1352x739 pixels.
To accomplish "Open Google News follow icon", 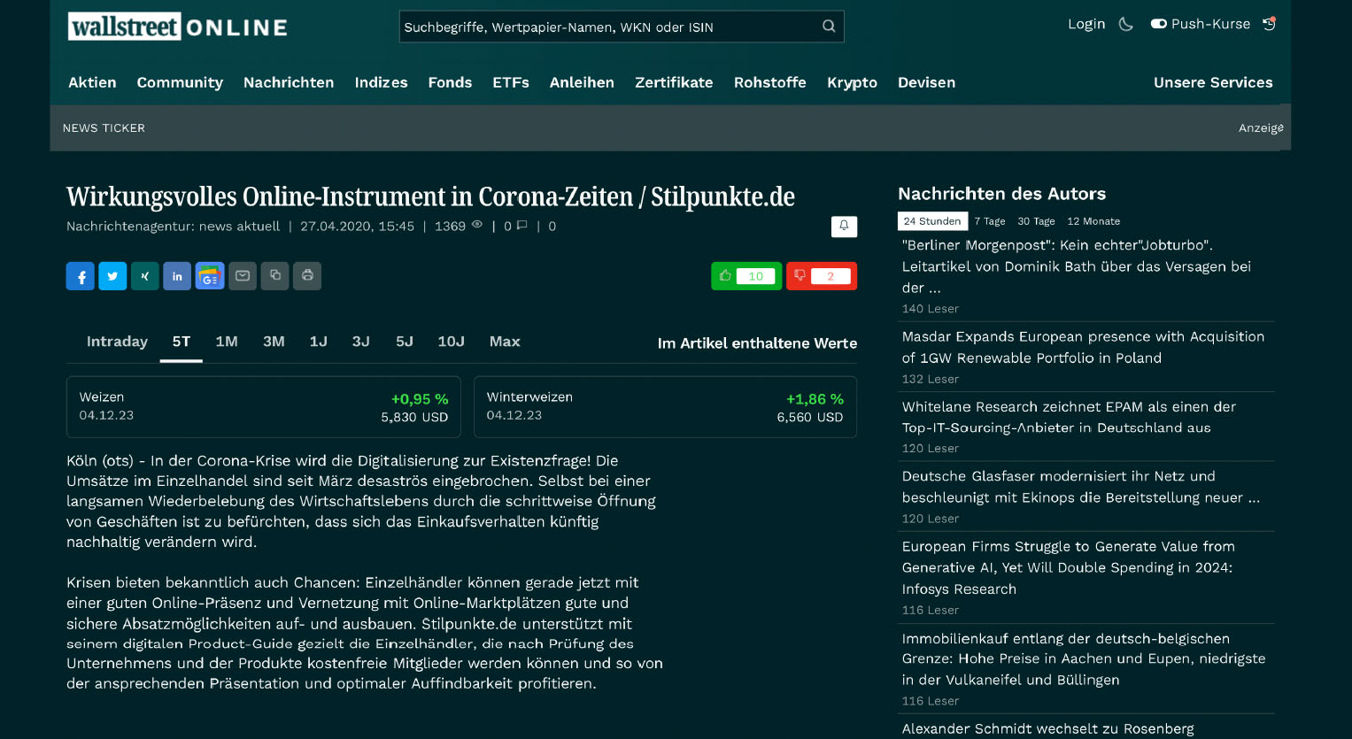I will 210,276.
